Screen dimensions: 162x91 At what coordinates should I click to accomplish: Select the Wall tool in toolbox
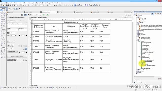[2, 13]
